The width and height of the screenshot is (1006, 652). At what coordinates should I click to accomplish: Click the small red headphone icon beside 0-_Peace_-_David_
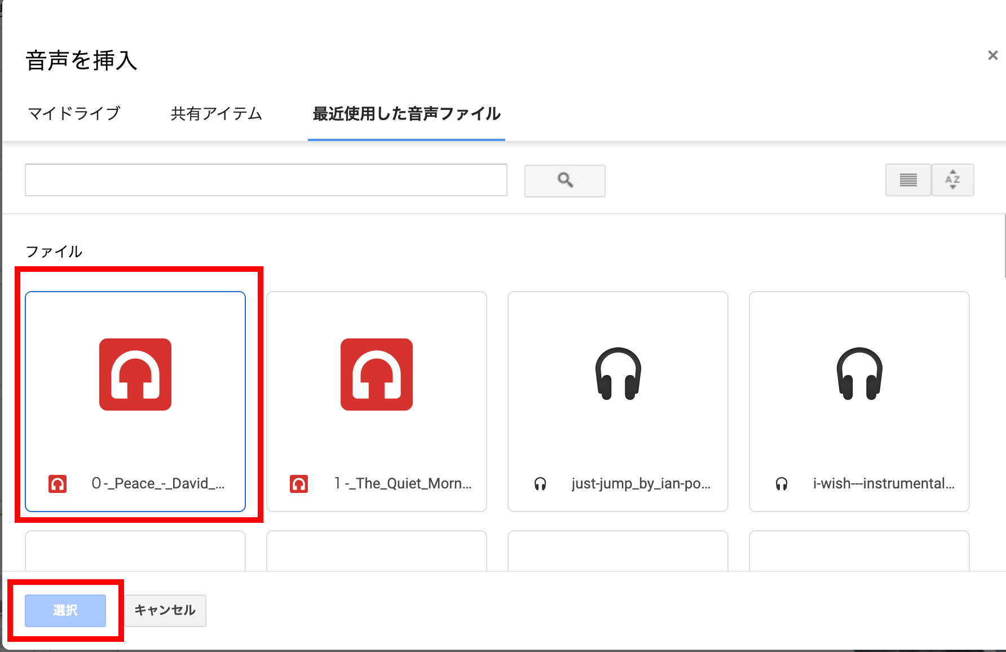(58, 484)
